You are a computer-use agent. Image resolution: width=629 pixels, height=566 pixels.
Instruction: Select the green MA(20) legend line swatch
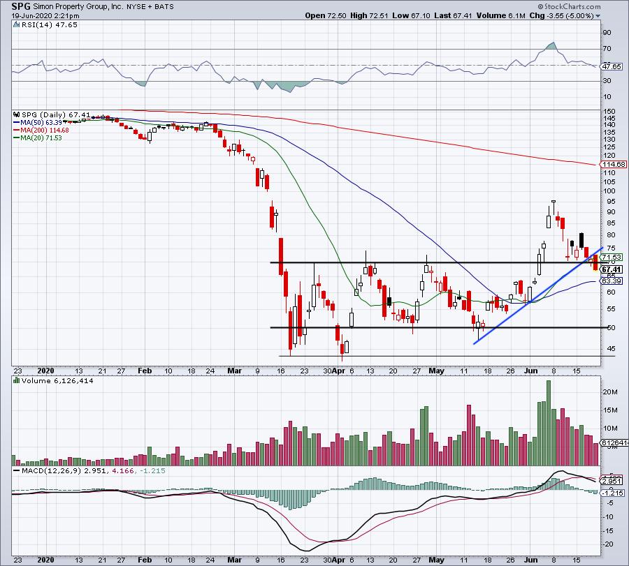pos(17,137)
